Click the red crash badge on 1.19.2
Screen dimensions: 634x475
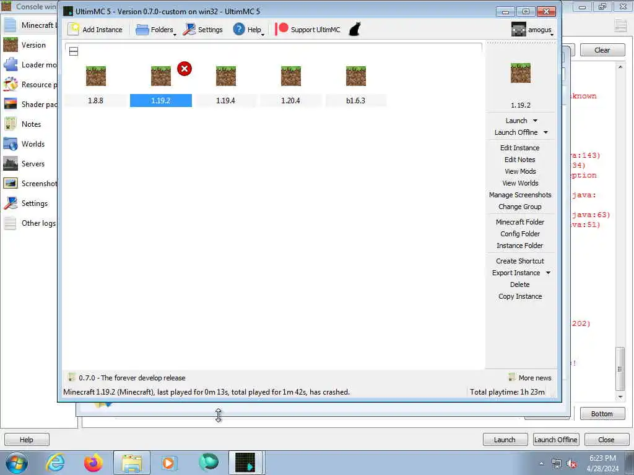point(185,69)
